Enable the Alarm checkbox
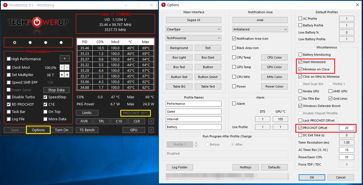The height and width of the screenshot is (185, 363). click(234, 104)
